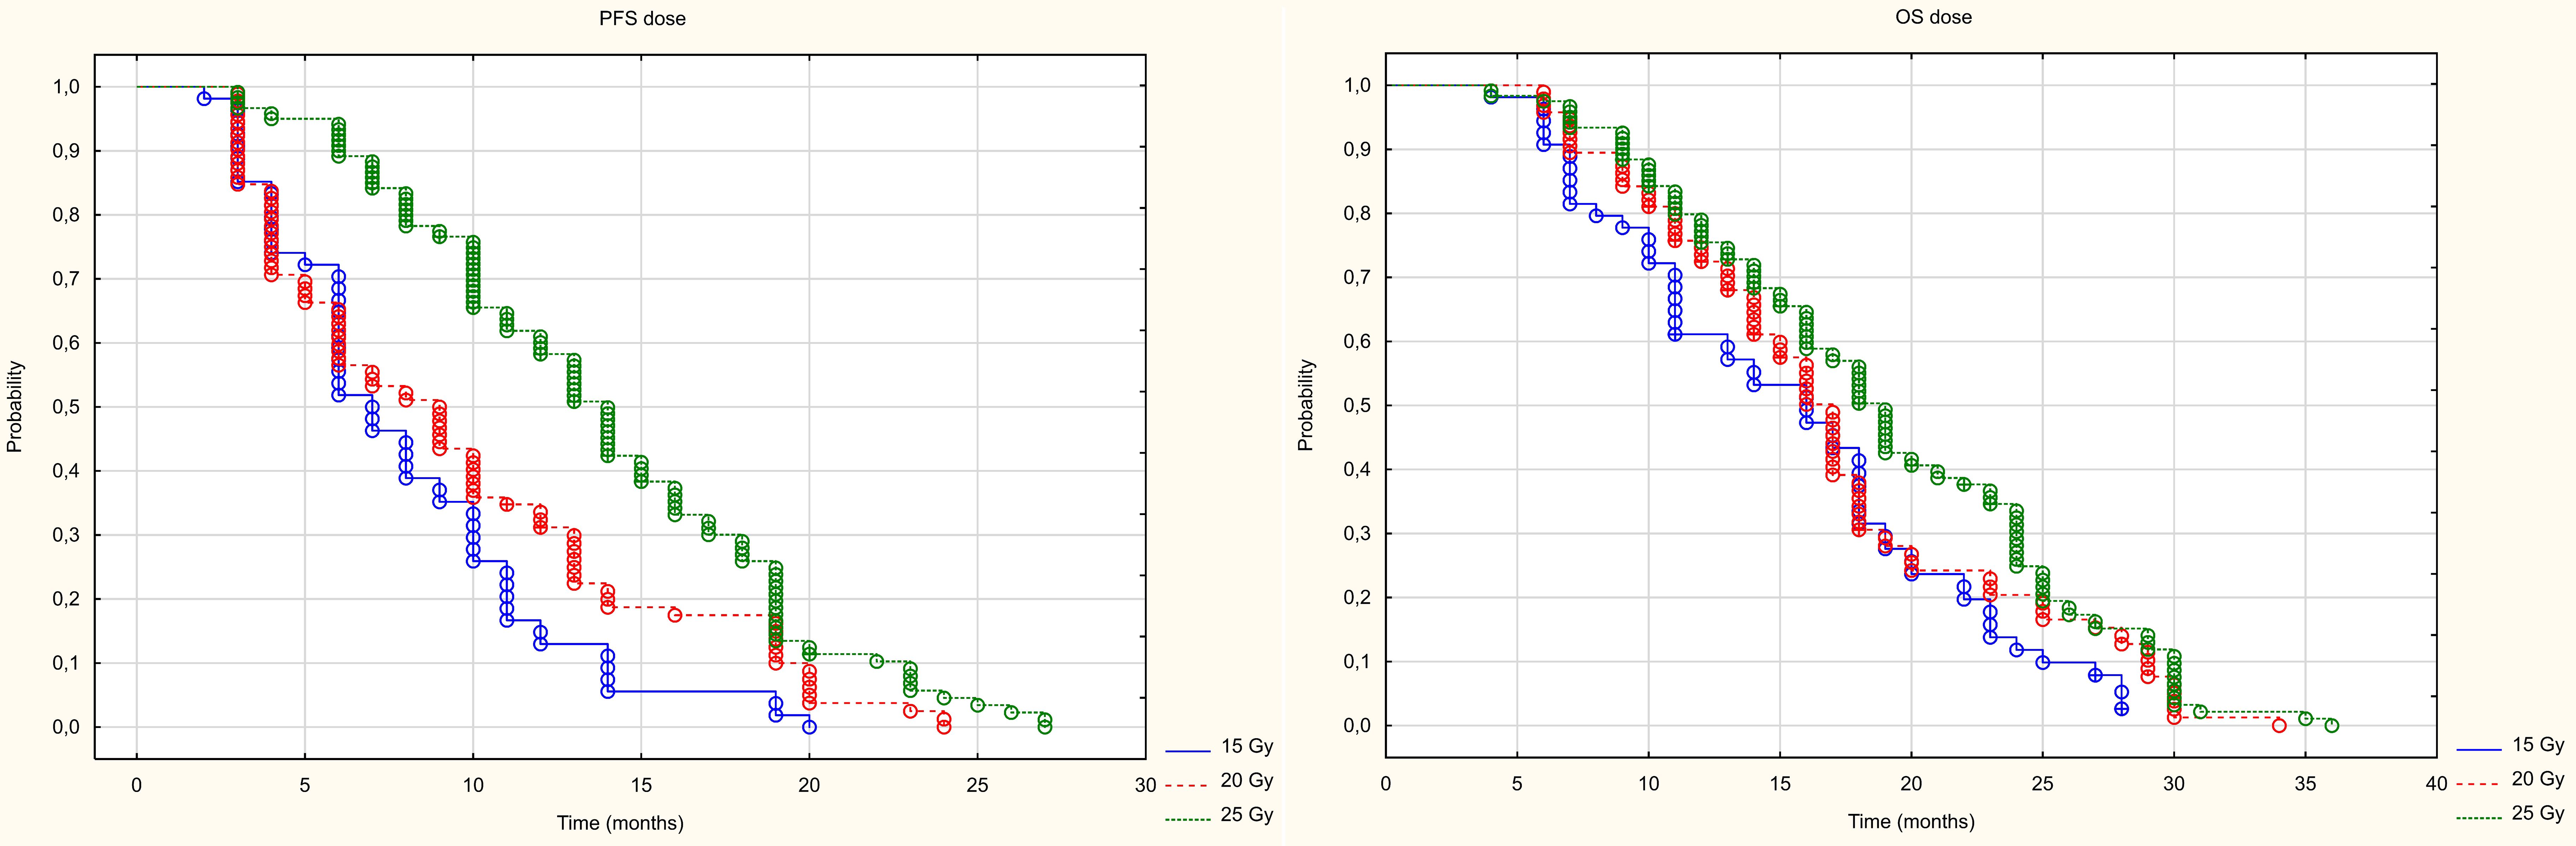The image size is (2576, 846).
Task: Click green marker at month 22 in PFS chart
Action: 877,661
